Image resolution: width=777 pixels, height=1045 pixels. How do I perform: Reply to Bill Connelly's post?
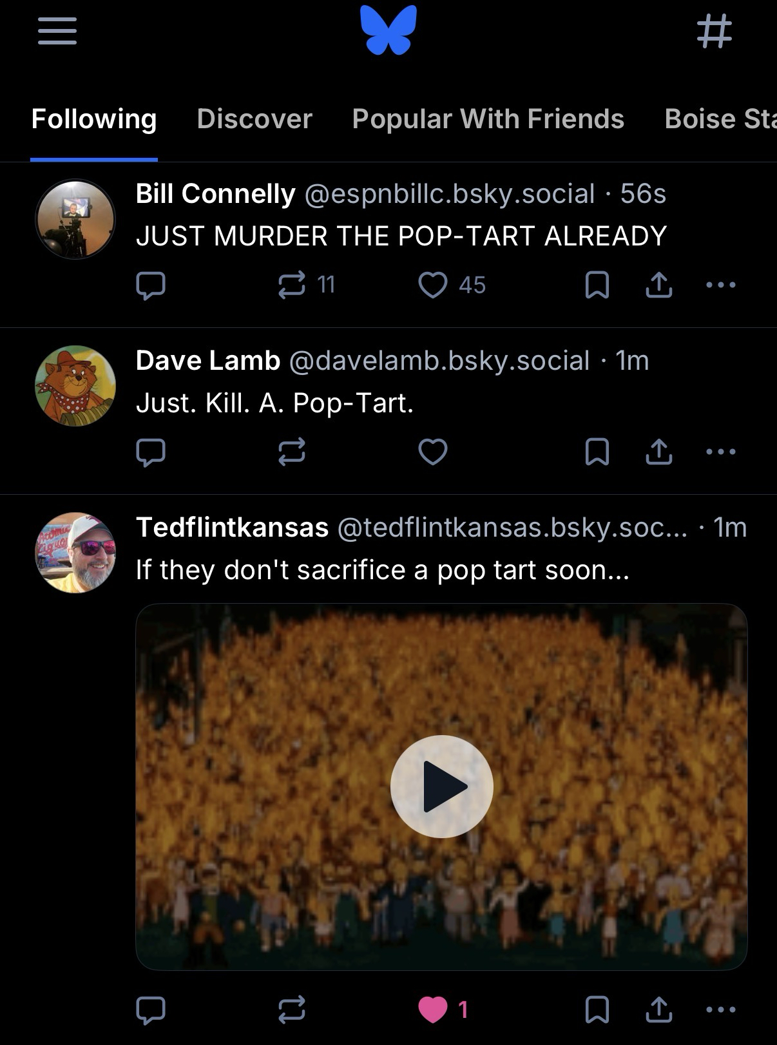151,285
